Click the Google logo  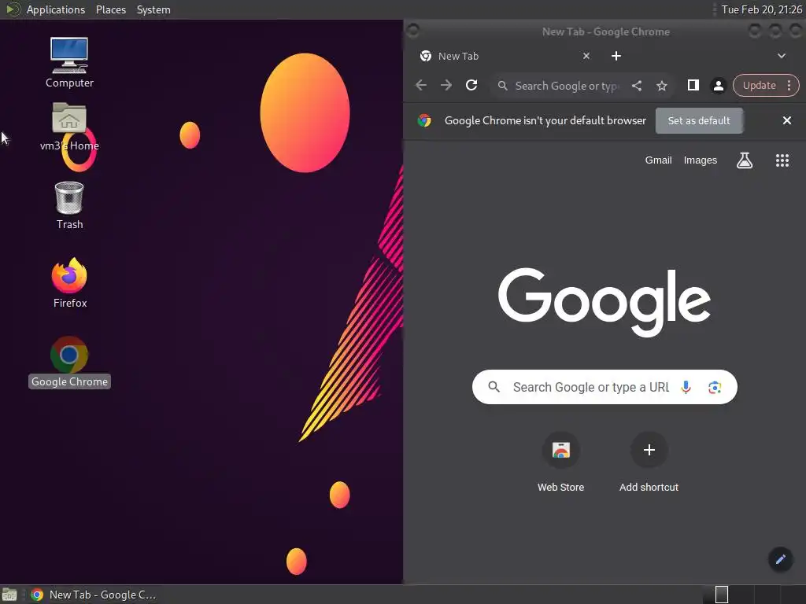click(x=604, y=301)
